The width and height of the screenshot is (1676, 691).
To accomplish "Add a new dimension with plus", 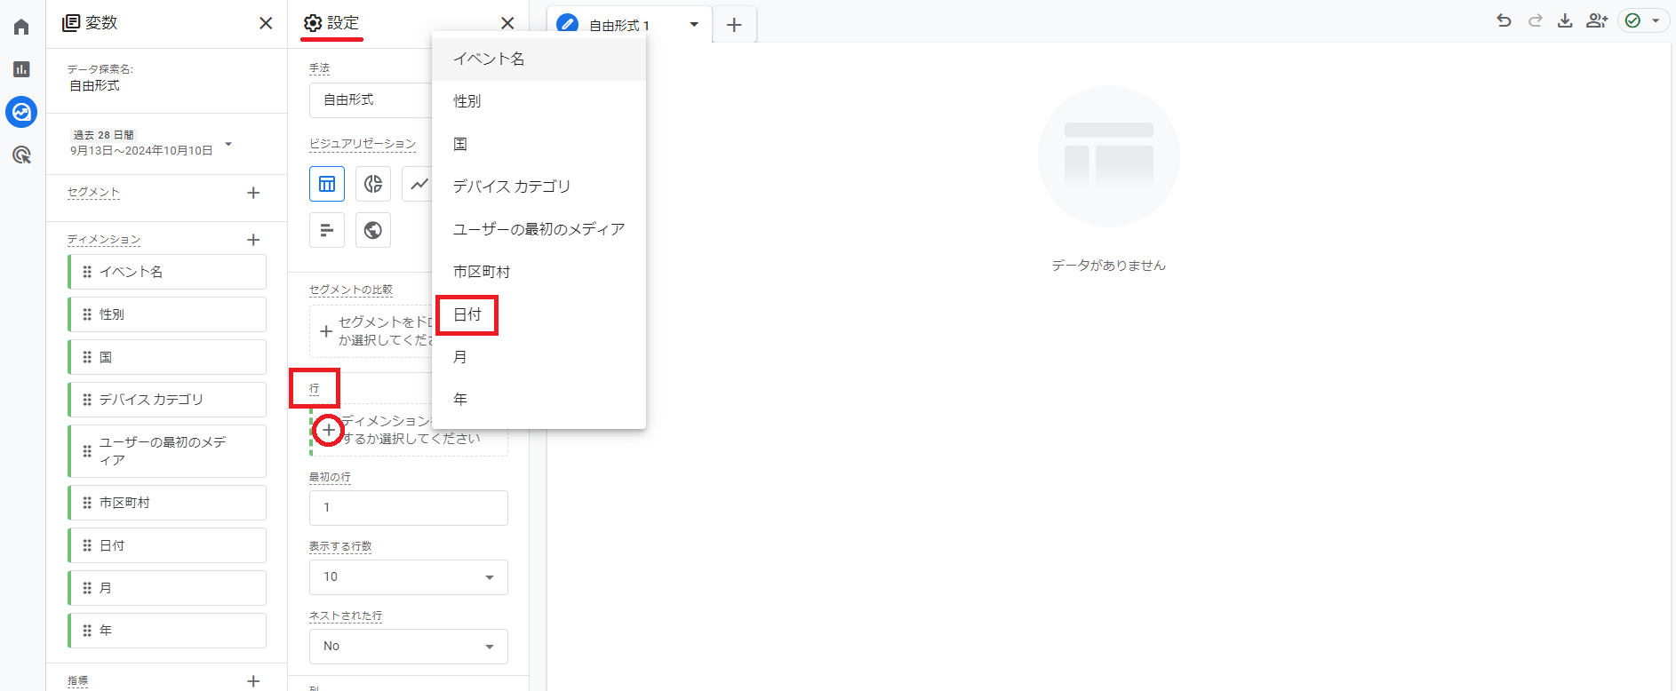I will pos(253,240).
